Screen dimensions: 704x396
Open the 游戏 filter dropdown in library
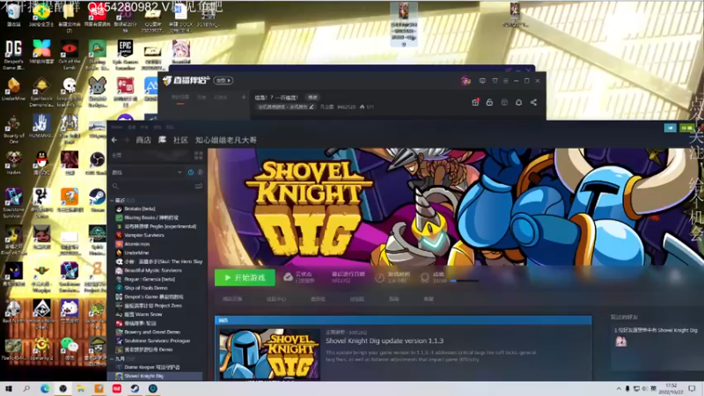147,172
